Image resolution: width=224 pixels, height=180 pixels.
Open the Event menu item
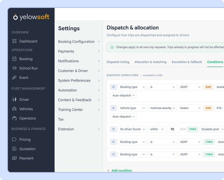[x=24, y=77]
